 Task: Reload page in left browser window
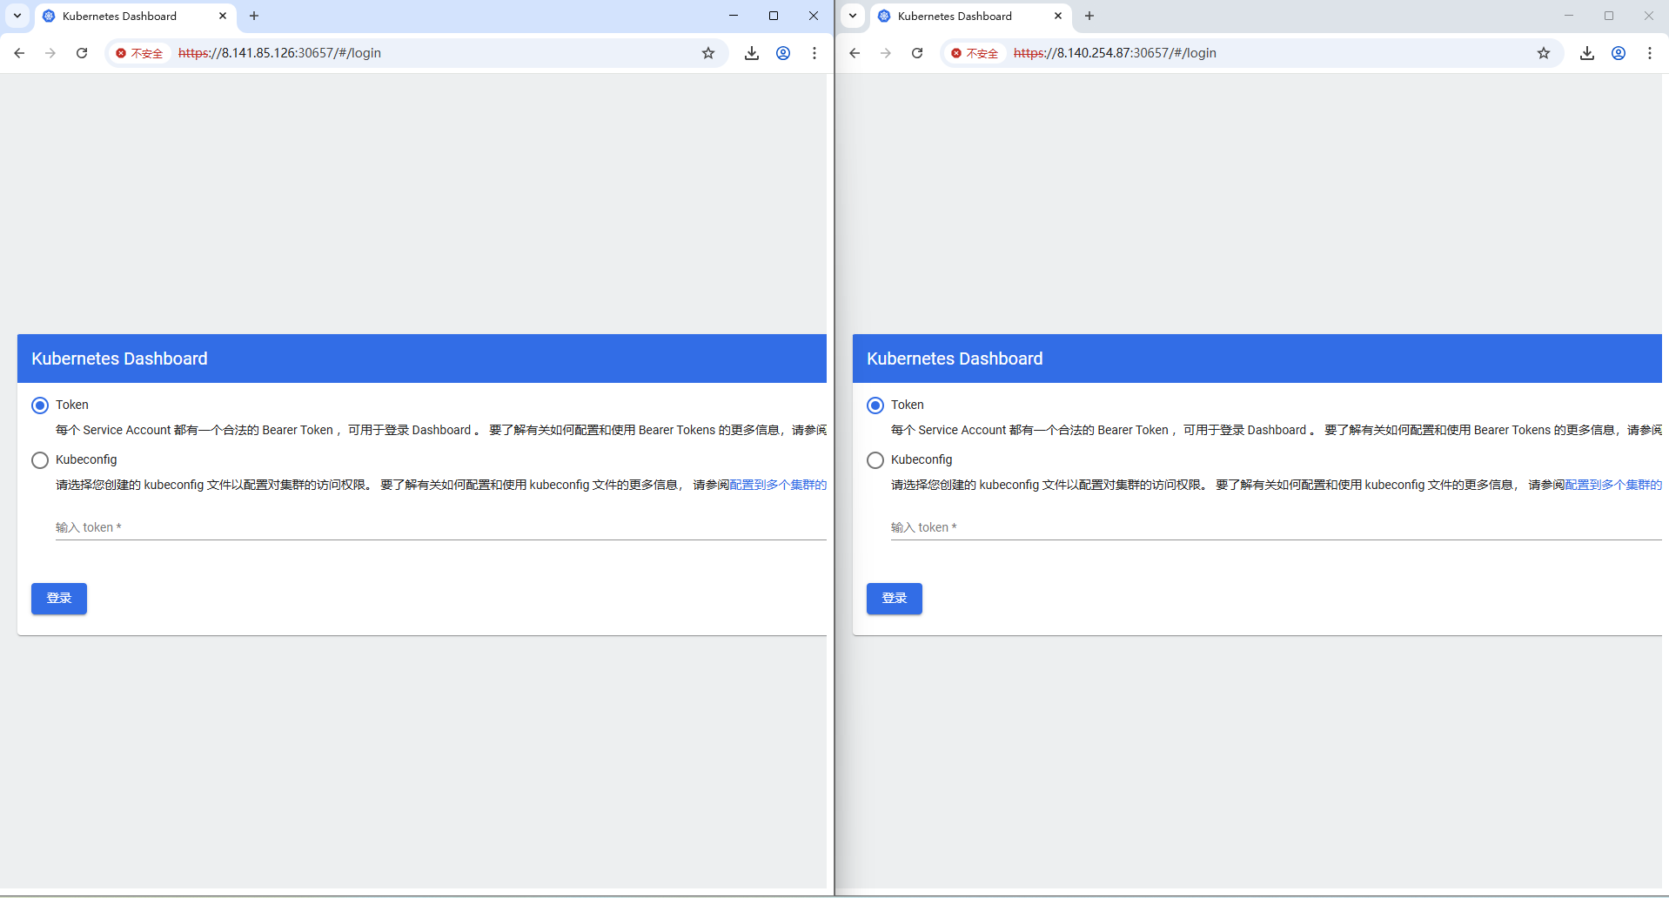pos(82,53)
